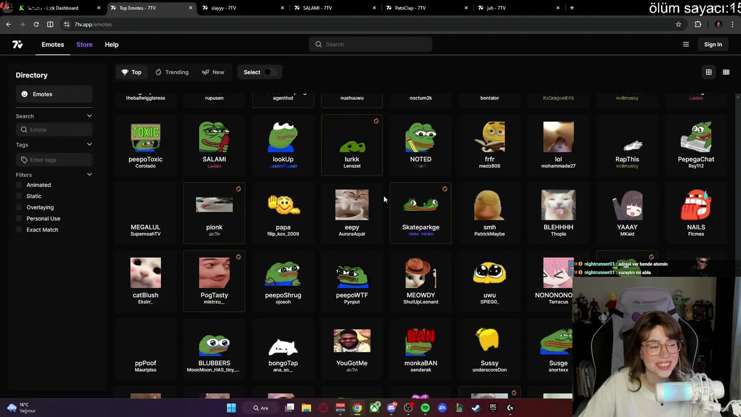Viewport: 741px width, 417px height.
Task: Open the smh emote
Action: pos(490,213)
